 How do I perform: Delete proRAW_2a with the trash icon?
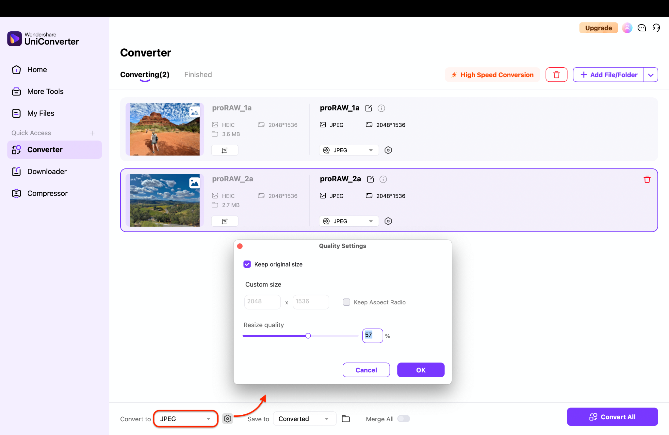coord(647,179)
